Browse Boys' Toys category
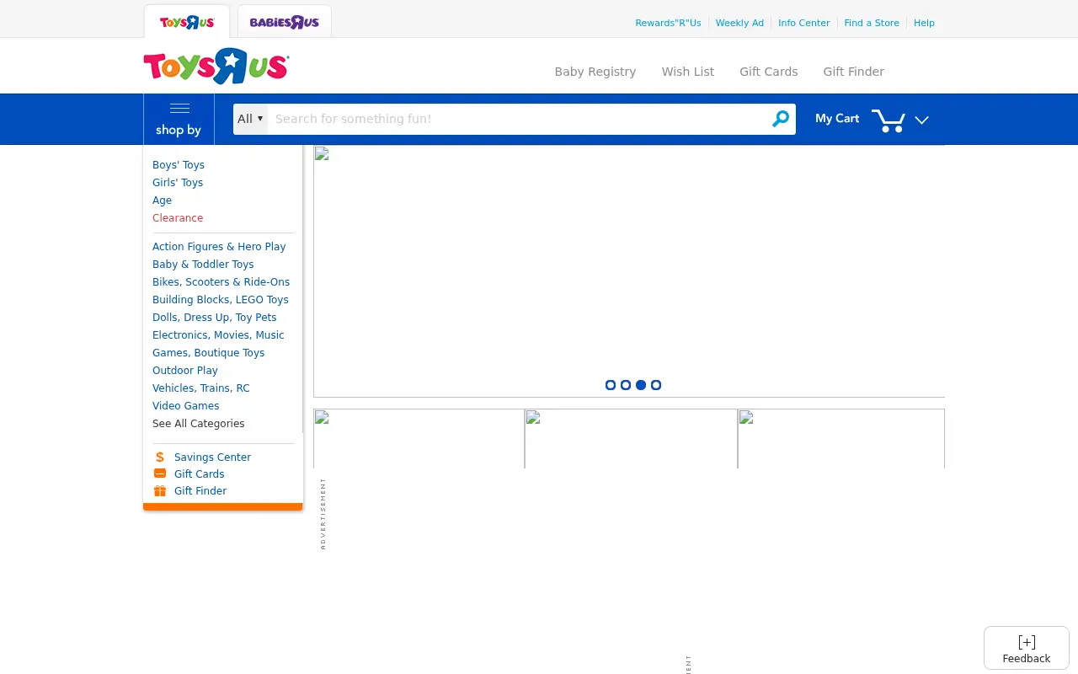The height and width of the screenshot is (674, 1078). (x=179, y=165)
